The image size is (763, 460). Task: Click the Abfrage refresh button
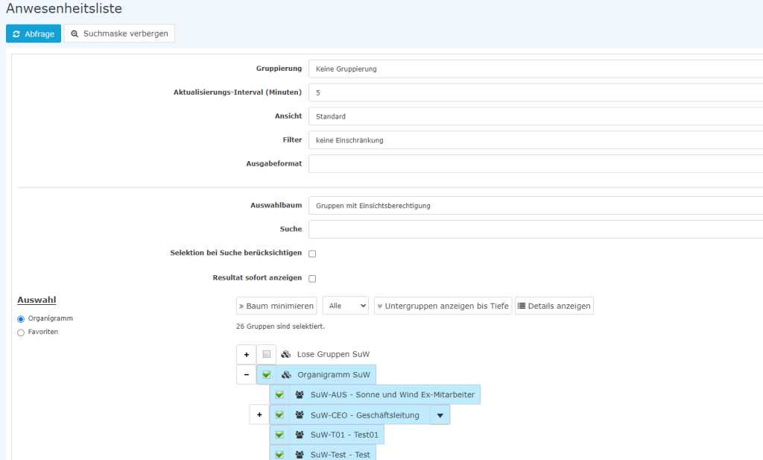coord(34,34)
